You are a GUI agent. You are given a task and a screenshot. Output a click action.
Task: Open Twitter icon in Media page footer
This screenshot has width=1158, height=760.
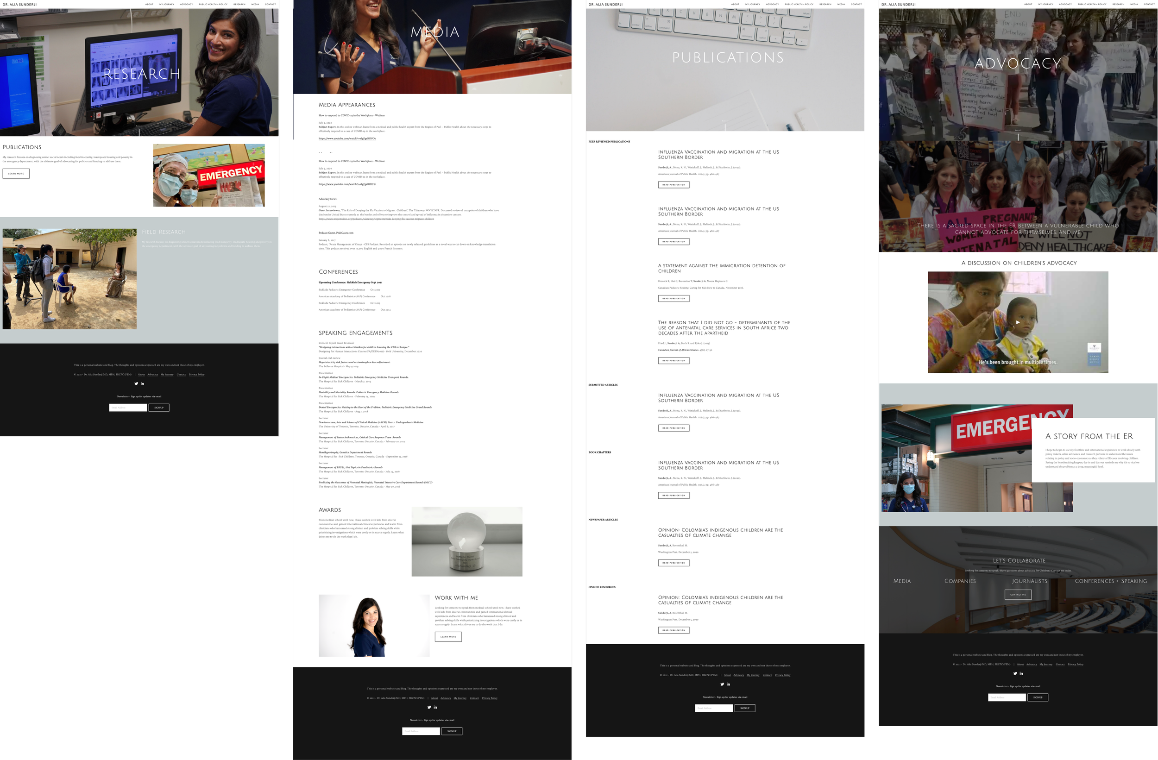click(429, 707)
